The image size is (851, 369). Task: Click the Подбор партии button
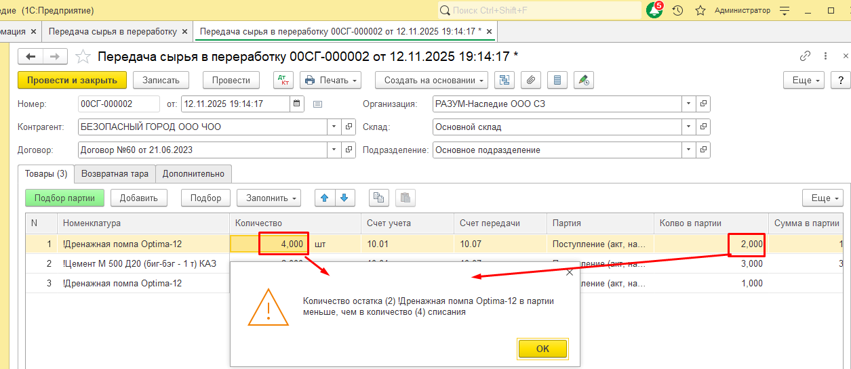tap(64, 198)
